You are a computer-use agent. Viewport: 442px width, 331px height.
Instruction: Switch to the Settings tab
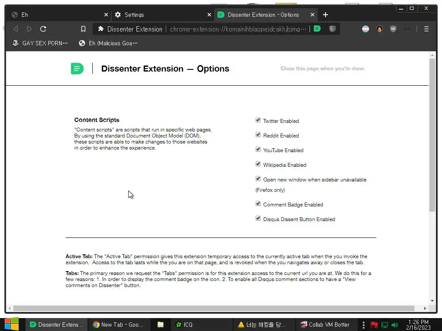[x=162, y=15]
